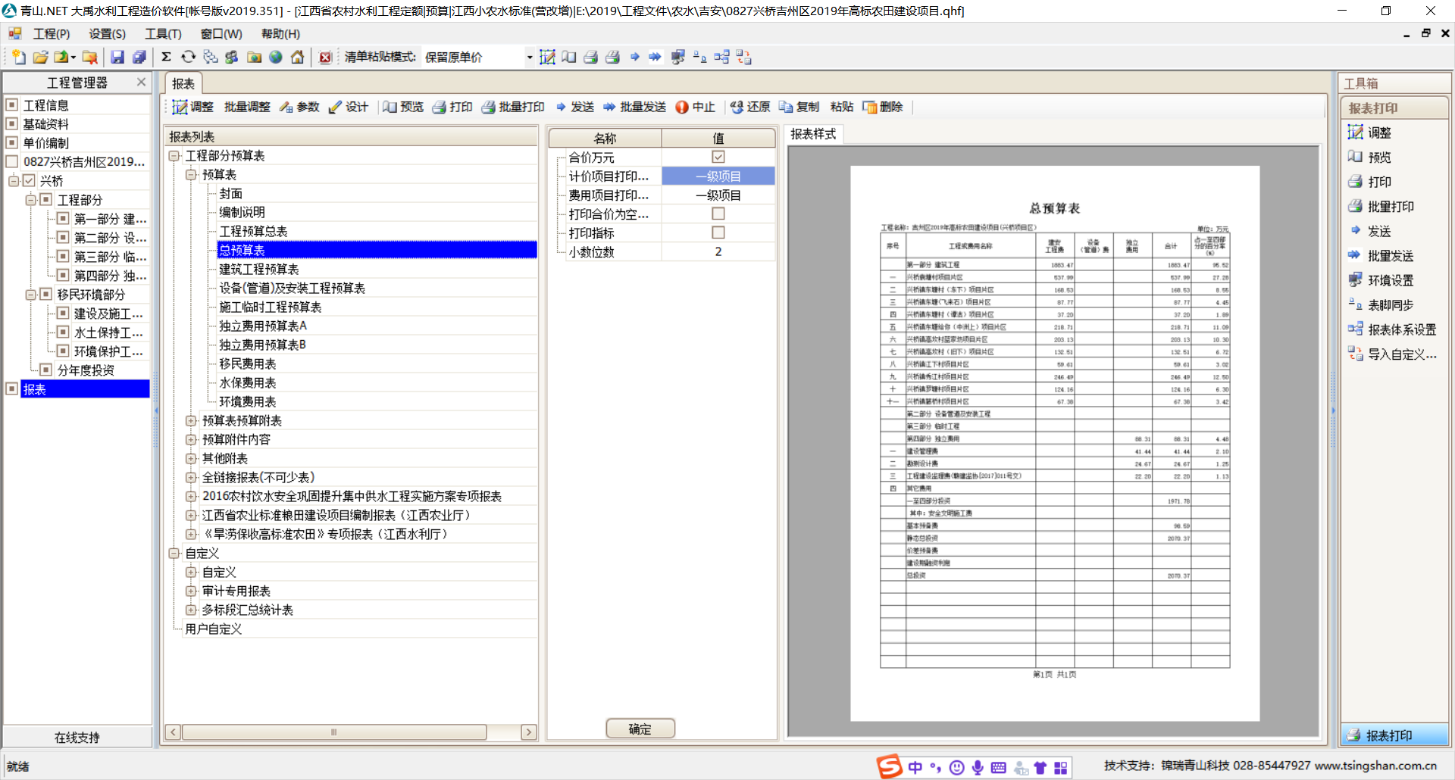This screenshot has width=1455, height=780.
Task: Click the Sigma calculate icon in toolbar
Action: [x=166, y=57]
